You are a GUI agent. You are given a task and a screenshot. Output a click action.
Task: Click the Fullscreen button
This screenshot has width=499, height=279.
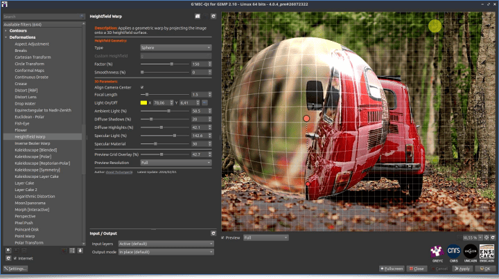point(392,269)
